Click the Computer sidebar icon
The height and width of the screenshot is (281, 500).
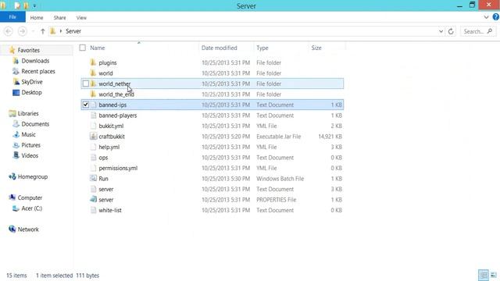(x=12, y=197)
